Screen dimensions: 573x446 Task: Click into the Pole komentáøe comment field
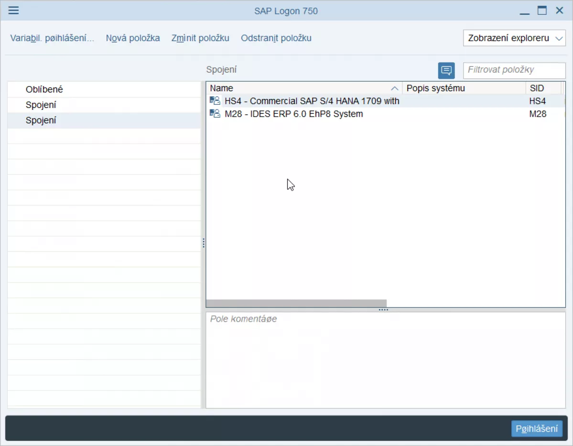click(386, 360)
